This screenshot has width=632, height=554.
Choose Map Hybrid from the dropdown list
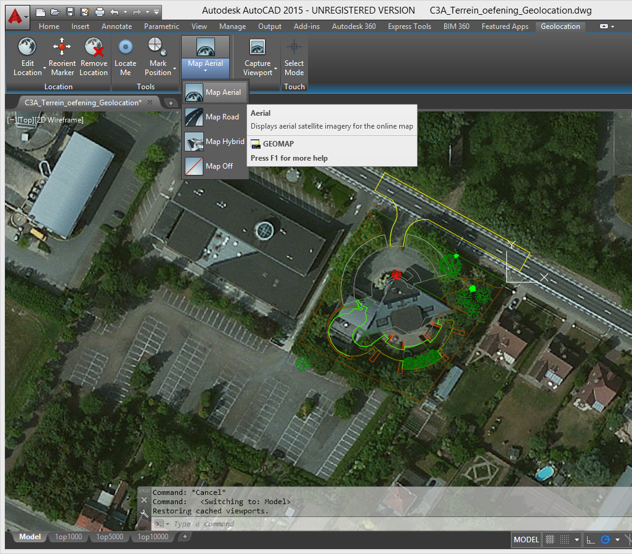pyautogui.click(x=215, y=142)
